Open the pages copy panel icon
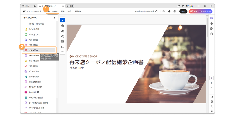This screenshot has width=235, height=117. pyautogui.click(x=211, y=34)
